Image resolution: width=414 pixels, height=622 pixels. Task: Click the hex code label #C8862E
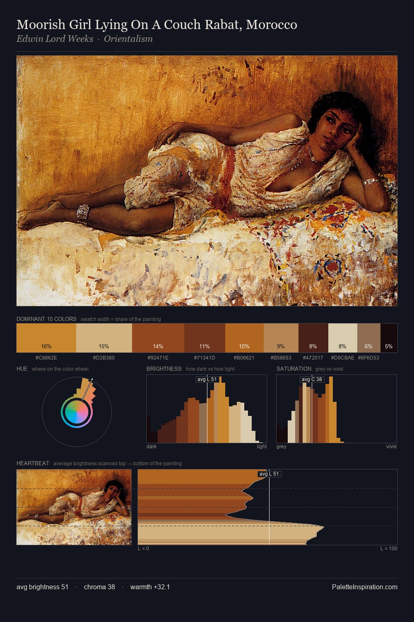pos(46,357)
